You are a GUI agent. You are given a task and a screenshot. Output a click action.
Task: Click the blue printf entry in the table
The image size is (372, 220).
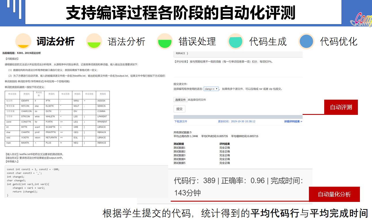tap(37, 132)
